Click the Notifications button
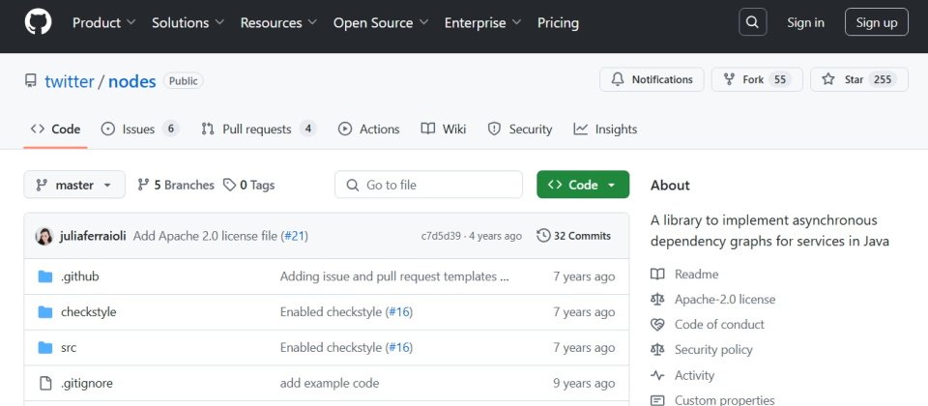Screen dimensions: 928x406 [652, 79]
